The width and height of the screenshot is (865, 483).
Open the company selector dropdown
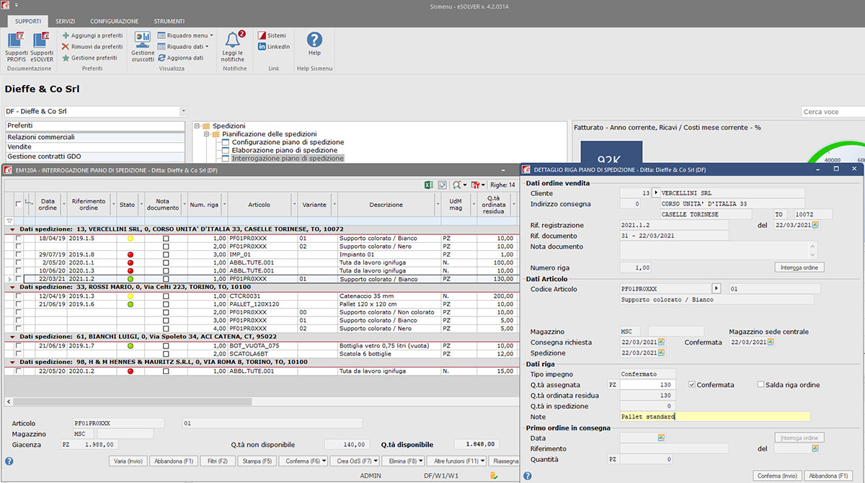point(183,112)
